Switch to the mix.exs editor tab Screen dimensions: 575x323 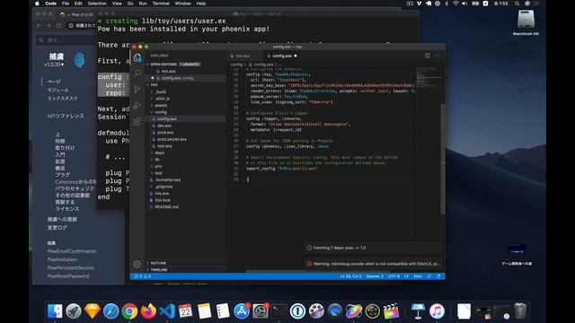(x=242, y=56)
